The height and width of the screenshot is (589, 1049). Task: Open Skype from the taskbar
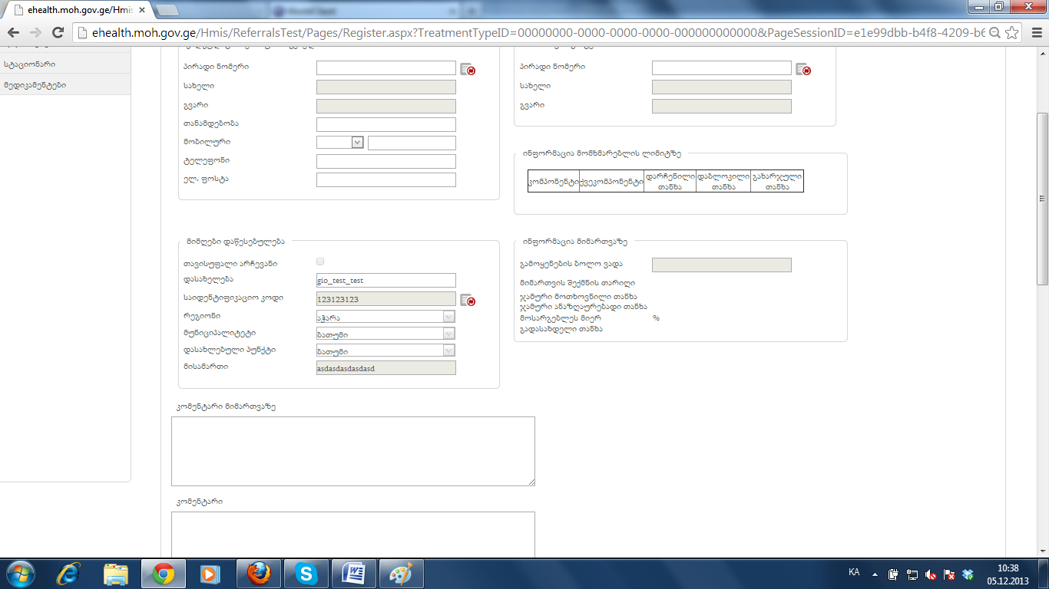click(306, 574)
